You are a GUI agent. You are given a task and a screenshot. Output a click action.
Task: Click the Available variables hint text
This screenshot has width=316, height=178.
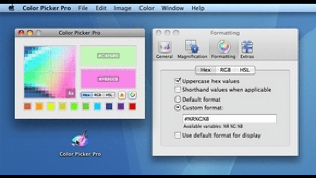coord(213,126)
